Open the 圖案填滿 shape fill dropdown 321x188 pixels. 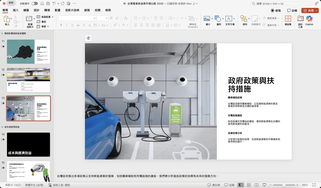pyautogui.click(x=271, y=18)
